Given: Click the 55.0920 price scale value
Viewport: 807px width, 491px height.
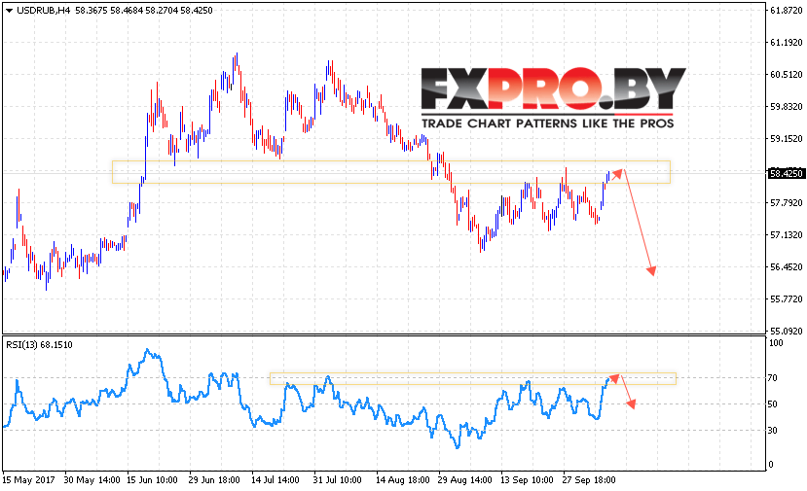Looking at the screenshot, I should click(786, 332).
